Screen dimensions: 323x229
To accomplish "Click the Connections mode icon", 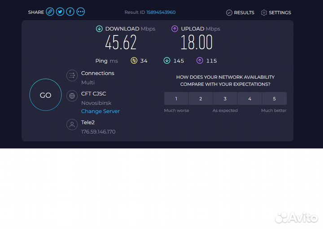I will click(72, 75).
